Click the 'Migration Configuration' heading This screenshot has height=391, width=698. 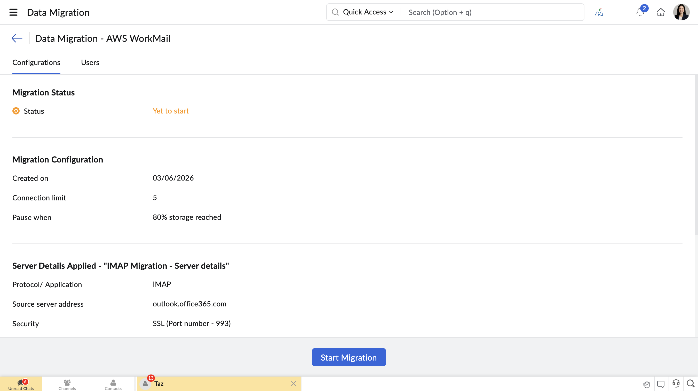[x=58, y=159]
